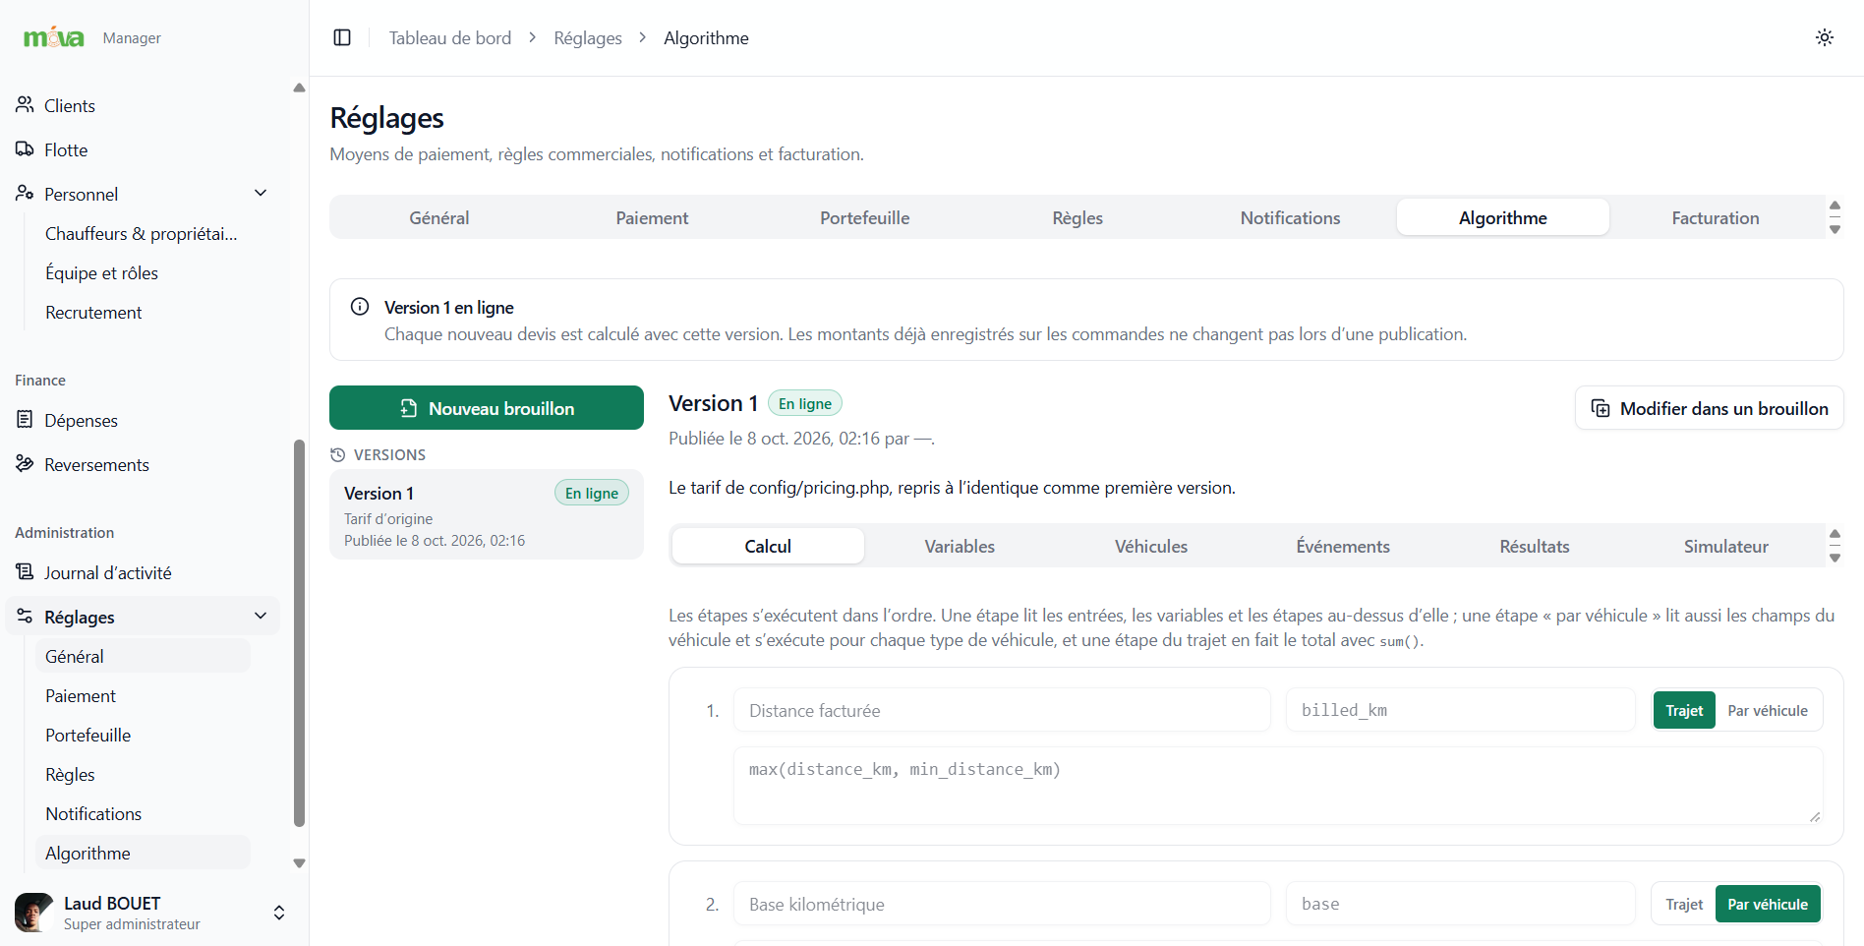Click the Distance facturée name field
This screenshot has height=946, width=1864.
[1002, 710]
